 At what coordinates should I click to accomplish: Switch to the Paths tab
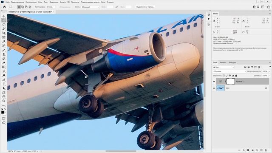click(x=232, y=62)
